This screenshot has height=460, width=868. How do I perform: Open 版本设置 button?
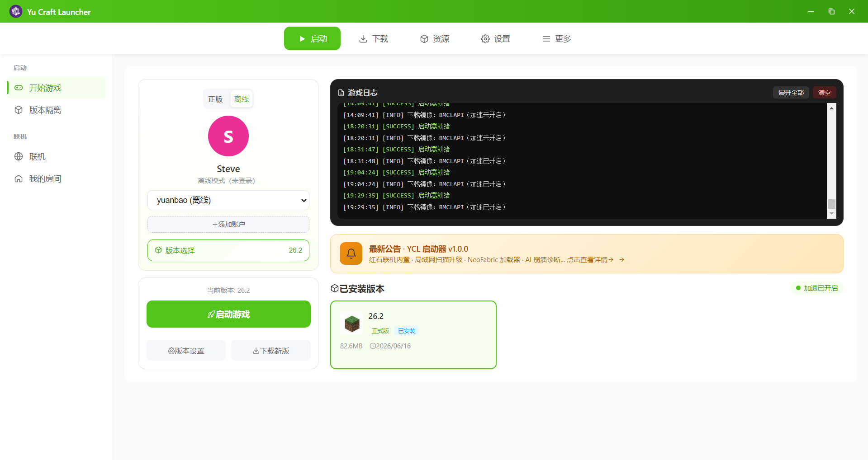(x=186, y=351)
